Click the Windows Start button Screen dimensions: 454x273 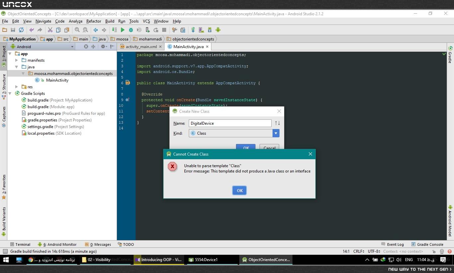(6, 260)
